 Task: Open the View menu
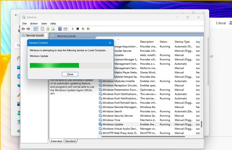pyautogui.click(x=44, y=23)
